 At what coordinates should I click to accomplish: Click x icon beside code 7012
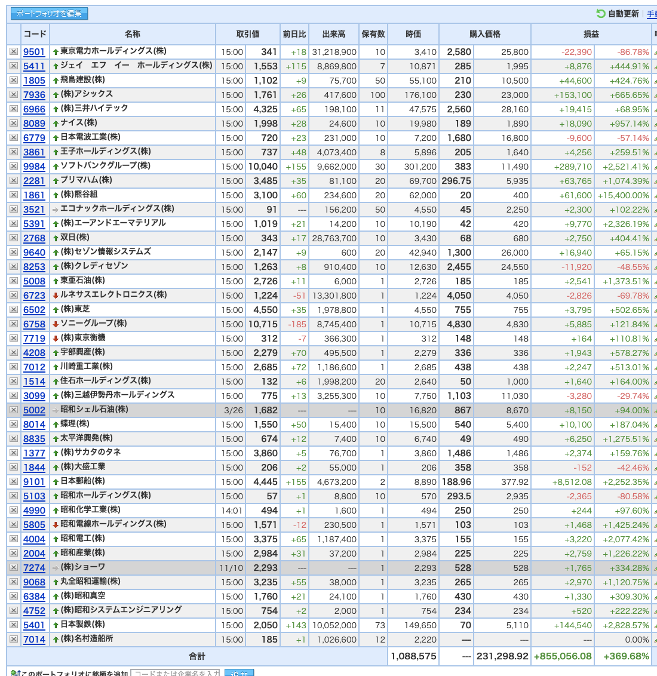click(14, 367)
